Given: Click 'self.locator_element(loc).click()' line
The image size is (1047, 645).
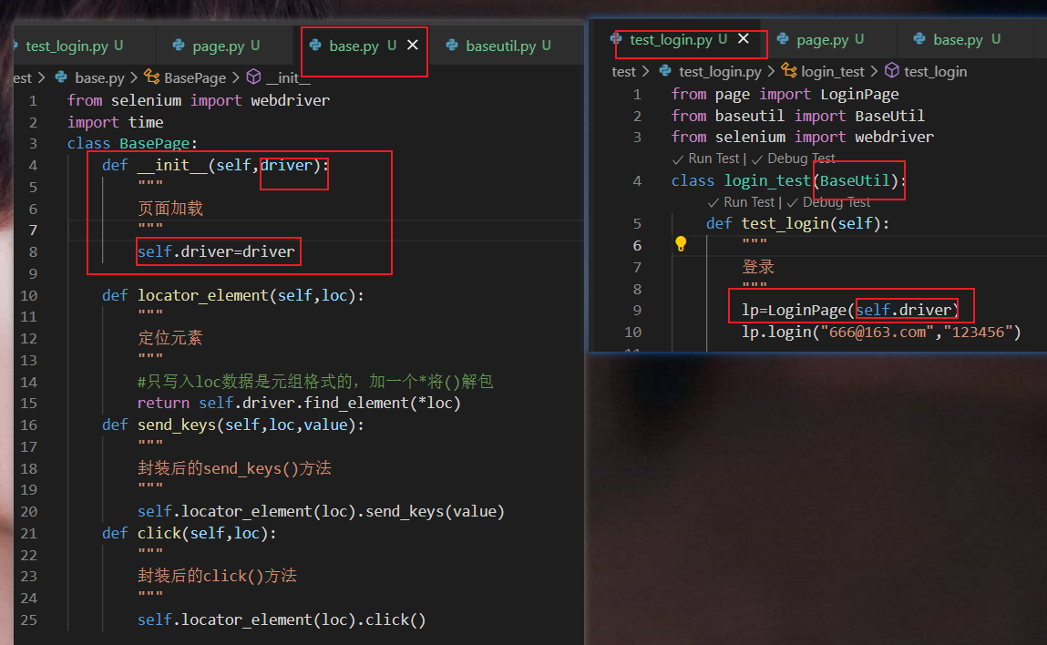Looking at the screenshot, I should [282, 619].
